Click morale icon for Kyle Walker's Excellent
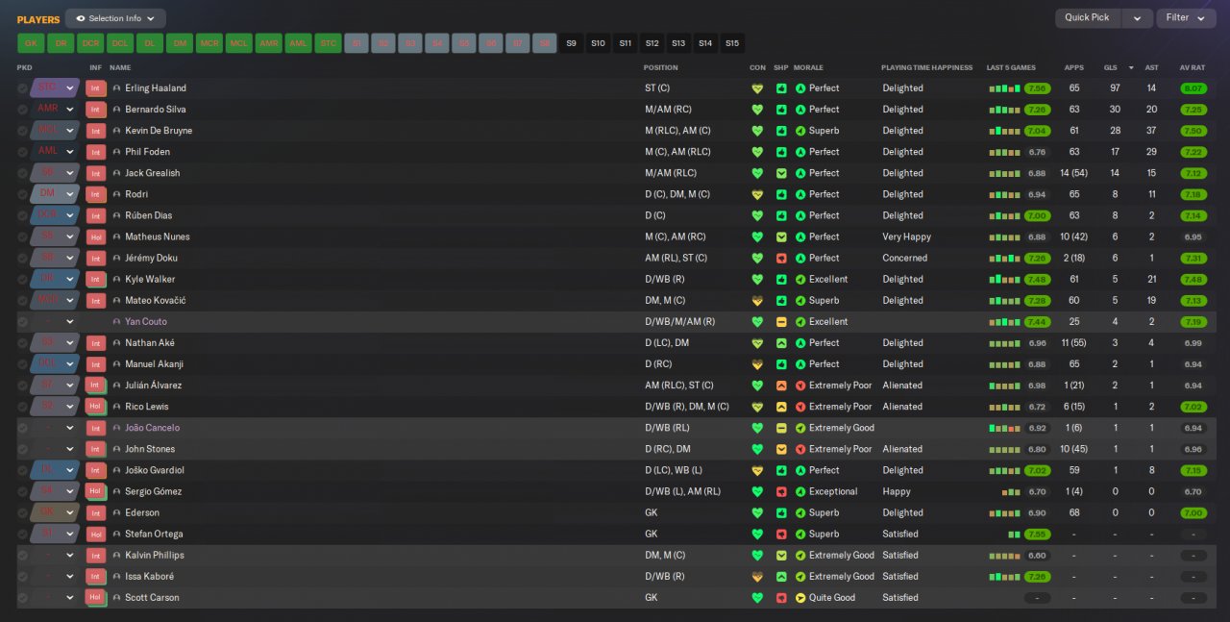Viewport: 1230px width, 622px height. (x=800, y=280)
